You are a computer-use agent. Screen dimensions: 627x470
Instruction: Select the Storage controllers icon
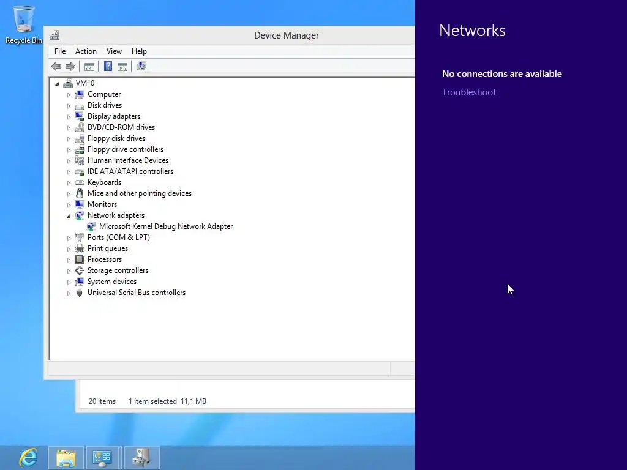[x=80, y=270]
